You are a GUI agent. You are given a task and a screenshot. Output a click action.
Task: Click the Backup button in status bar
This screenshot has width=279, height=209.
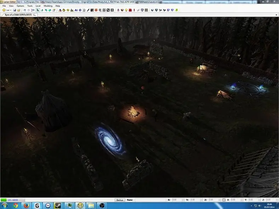pyautogui.click(x=120, y=200)
